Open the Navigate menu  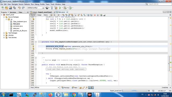15,4
